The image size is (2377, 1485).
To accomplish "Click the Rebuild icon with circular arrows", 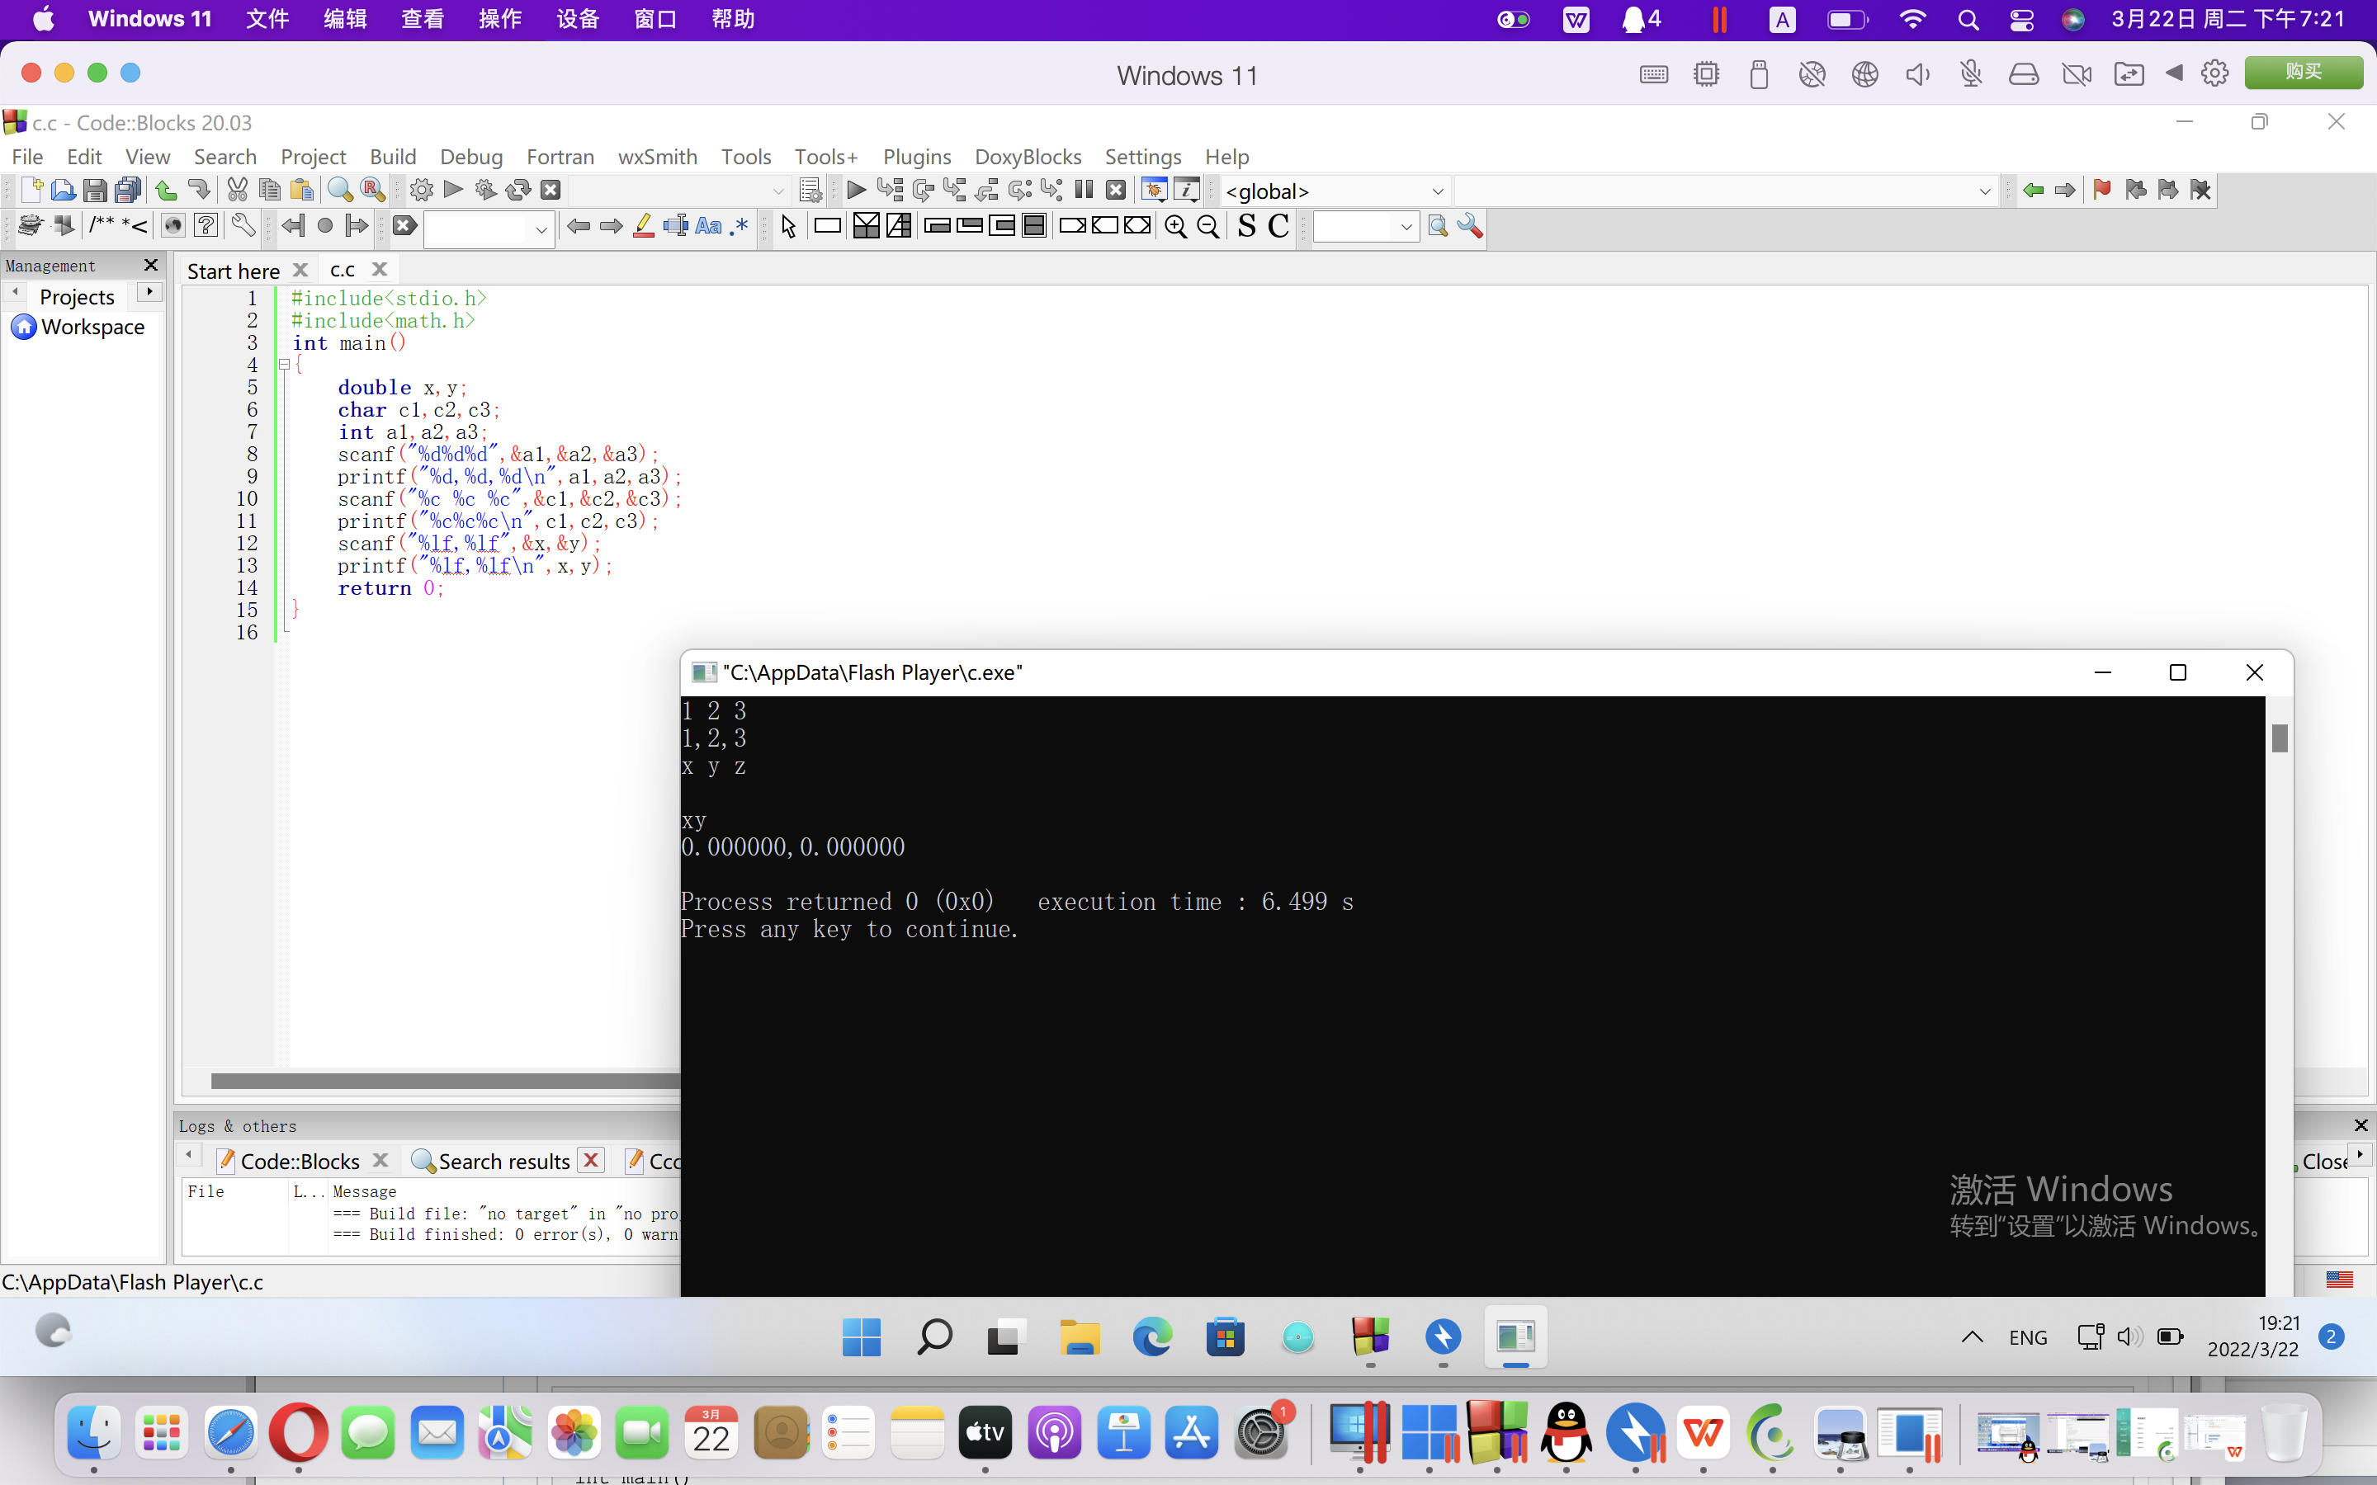I will click(x=517, y=191).
